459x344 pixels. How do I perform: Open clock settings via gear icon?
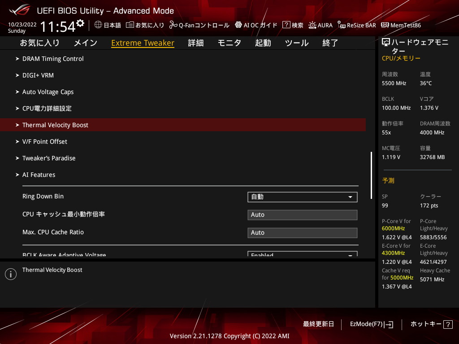[80, 23]
